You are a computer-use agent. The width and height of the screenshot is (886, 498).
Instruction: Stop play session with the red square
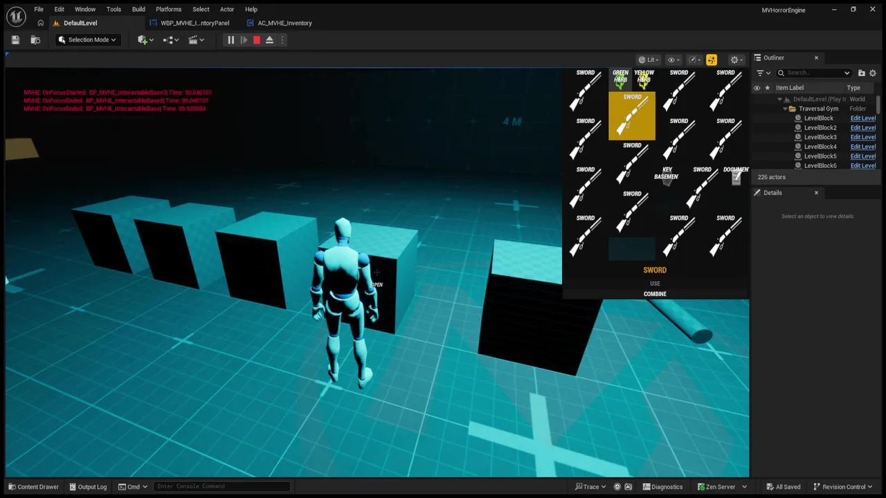[x=256, y=40]
